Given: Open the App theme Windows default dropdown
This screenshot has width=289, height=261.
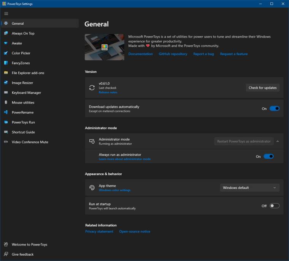Looking at the screenshot, I should 249,188.
